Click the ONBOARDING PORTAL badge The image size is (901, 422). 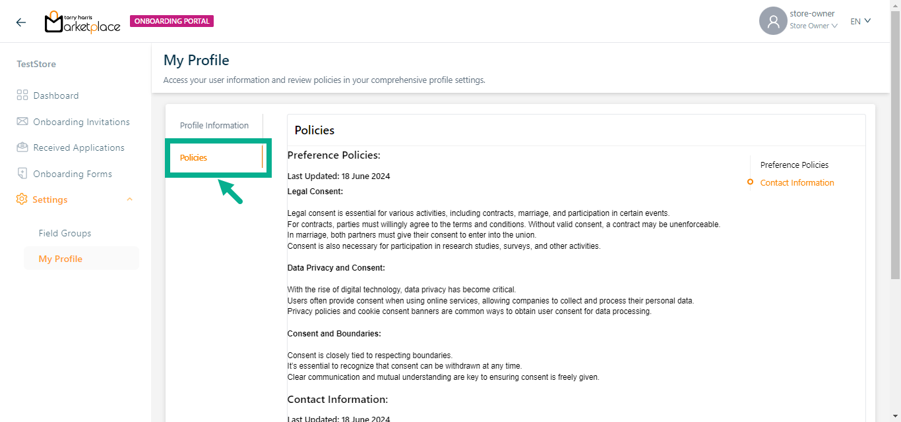171,21
